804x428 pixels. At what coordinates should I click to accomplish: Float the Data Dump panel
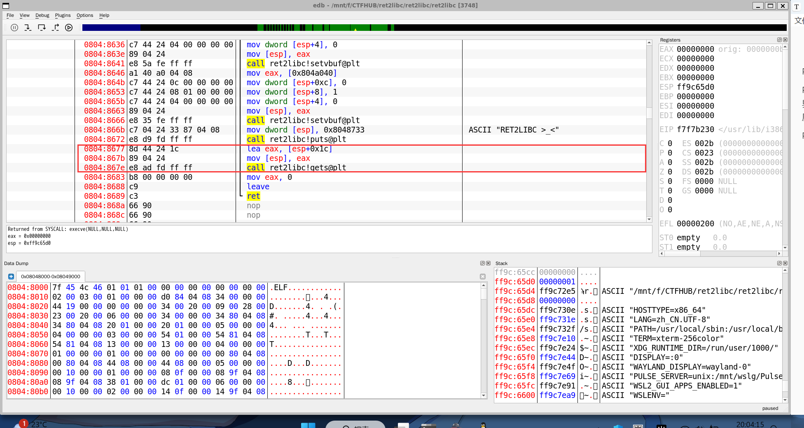click(482, 263)
